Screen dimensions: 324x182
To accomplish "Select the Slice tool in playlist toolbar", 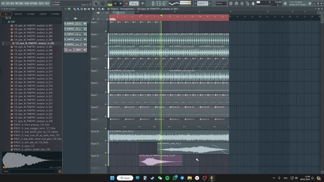I will click(92, 9).
